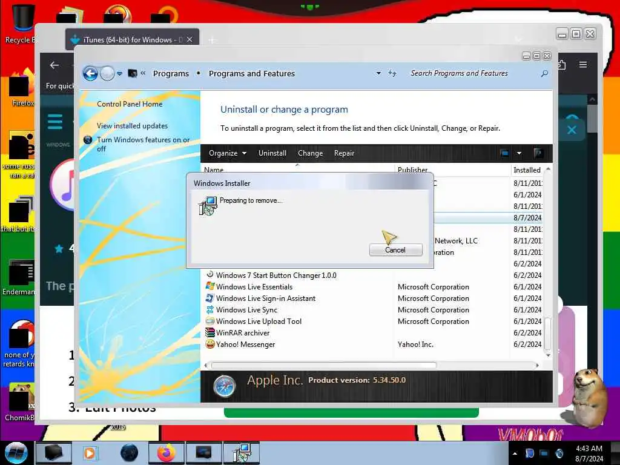Click Uninstall in the toolbar
This screenshot has height=465, width=620.
(x=272, y=153)
